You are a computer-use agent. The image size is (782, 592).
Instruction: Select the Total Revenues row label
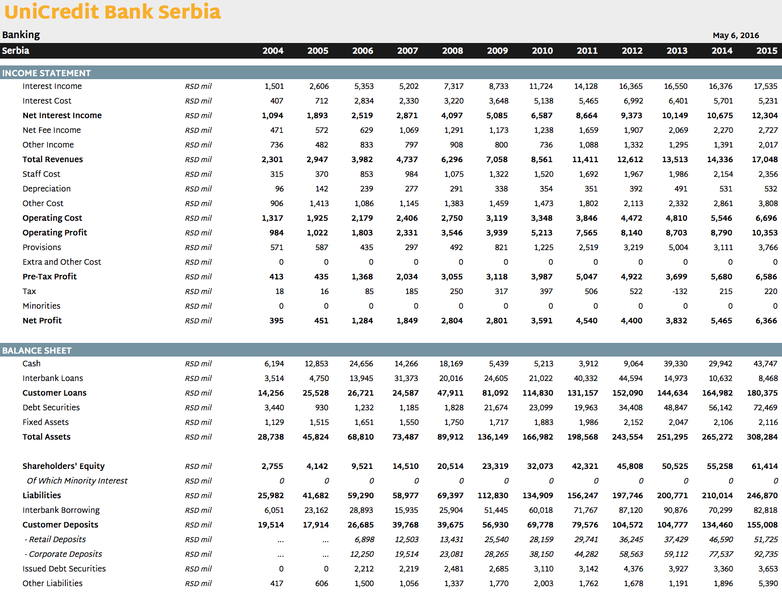[x=53, y=160]
